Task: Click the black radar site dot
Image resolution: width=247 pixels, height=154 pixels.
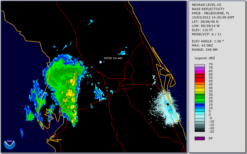Action: pos(168,104)
